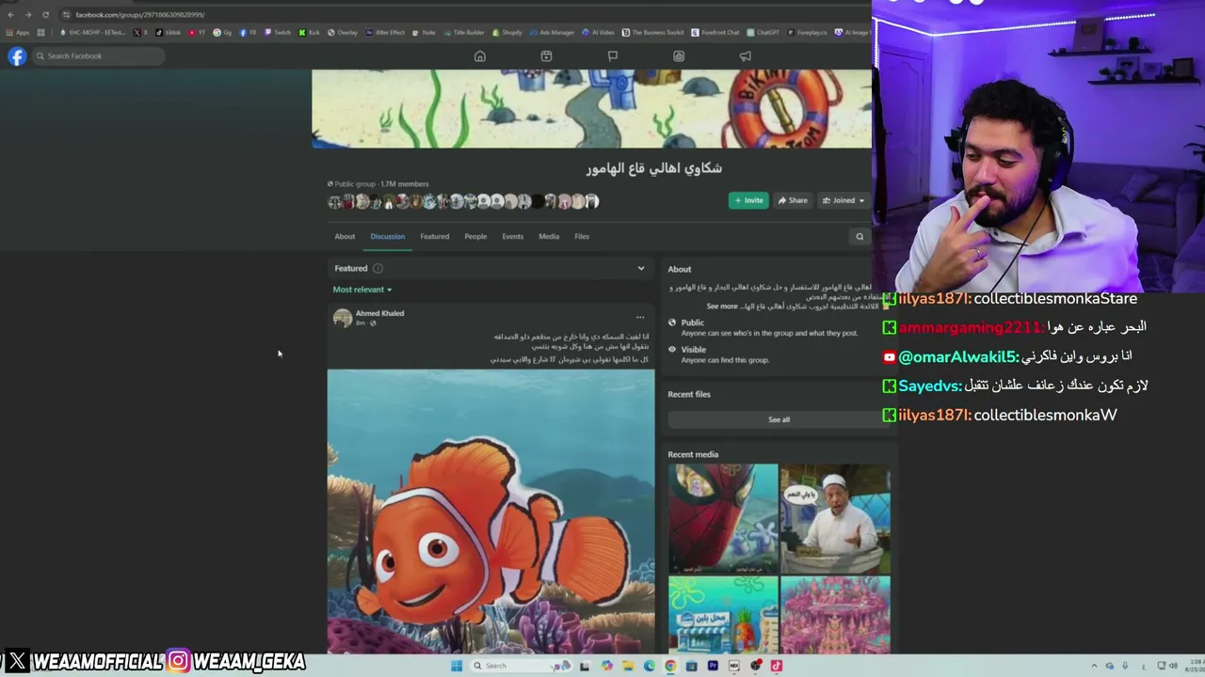This screenshot has height=677, width=1205.
Task: Open the After Effect bookmark
Action: click(385, 32)
